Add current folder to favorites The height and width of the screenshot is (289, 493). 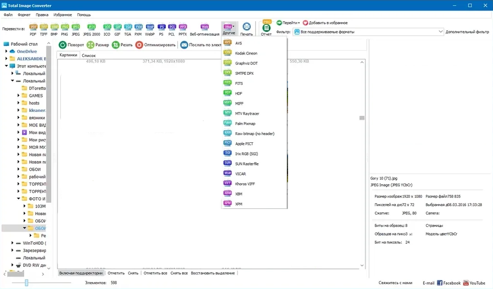pos(325,23)
